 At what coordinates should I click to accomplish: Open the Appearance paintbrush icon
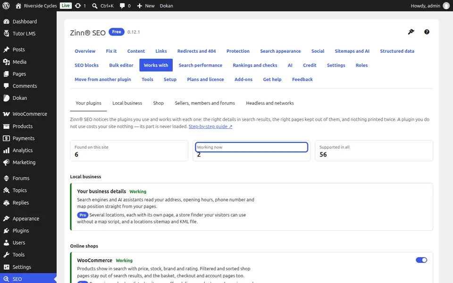6,218
